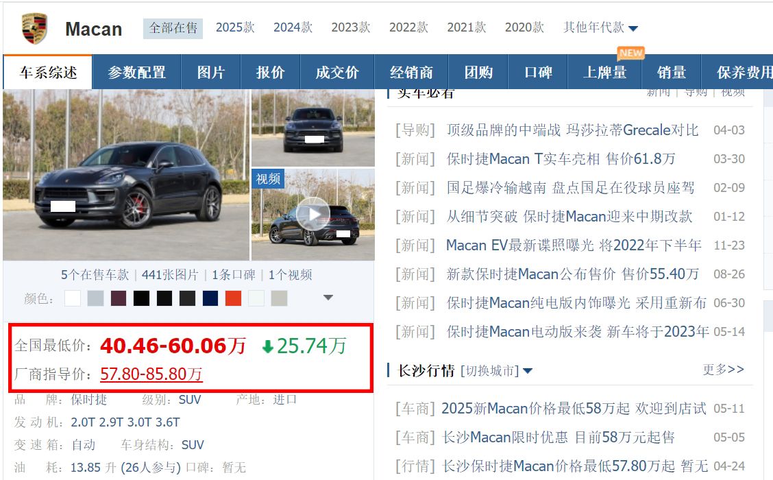Switch to the 参数配置 tab
Image resolution: width=773 pixels, height=480 pixels.
136,72
